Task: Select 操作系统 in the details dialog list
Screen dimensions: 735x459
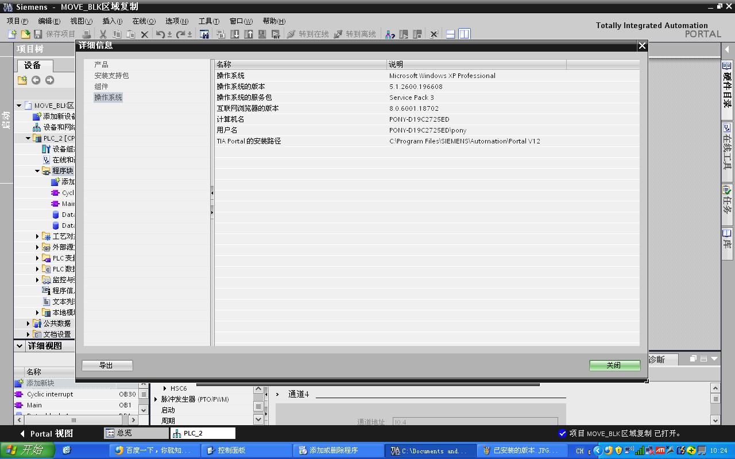Action: point(109,98)
